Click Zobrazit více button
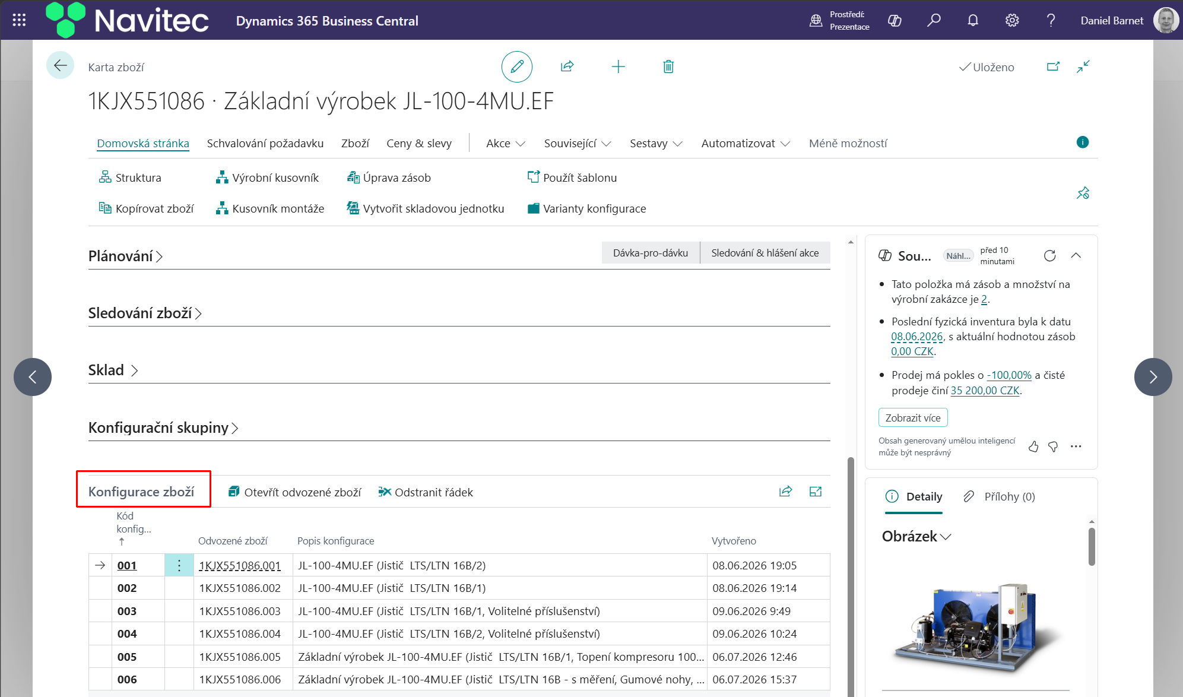The height and width of the screenshot is (697, 1183). (x=913, y=418)
